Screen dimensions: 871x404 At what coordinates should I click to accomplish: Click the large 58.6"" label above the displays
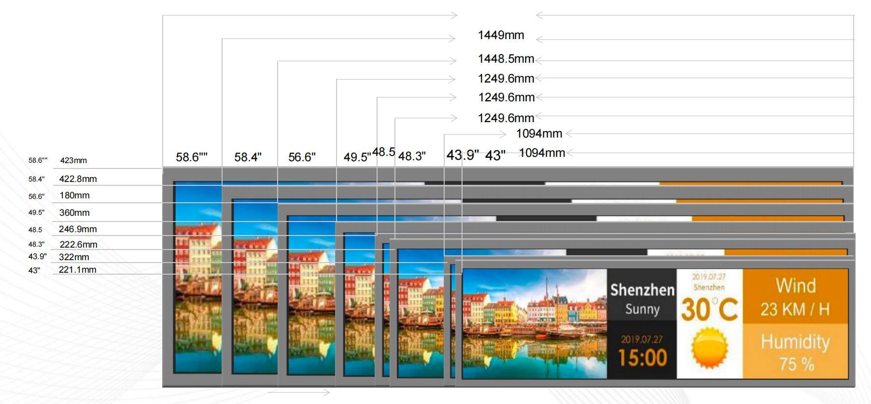pyautogui.click(x=192, y=157)
